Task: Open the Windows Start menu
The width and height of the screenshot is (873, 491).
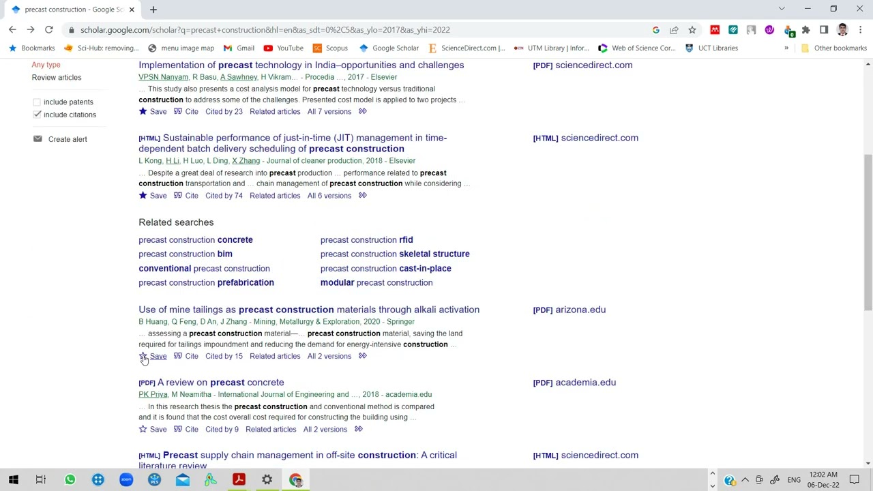Action: tap(13, 480)
